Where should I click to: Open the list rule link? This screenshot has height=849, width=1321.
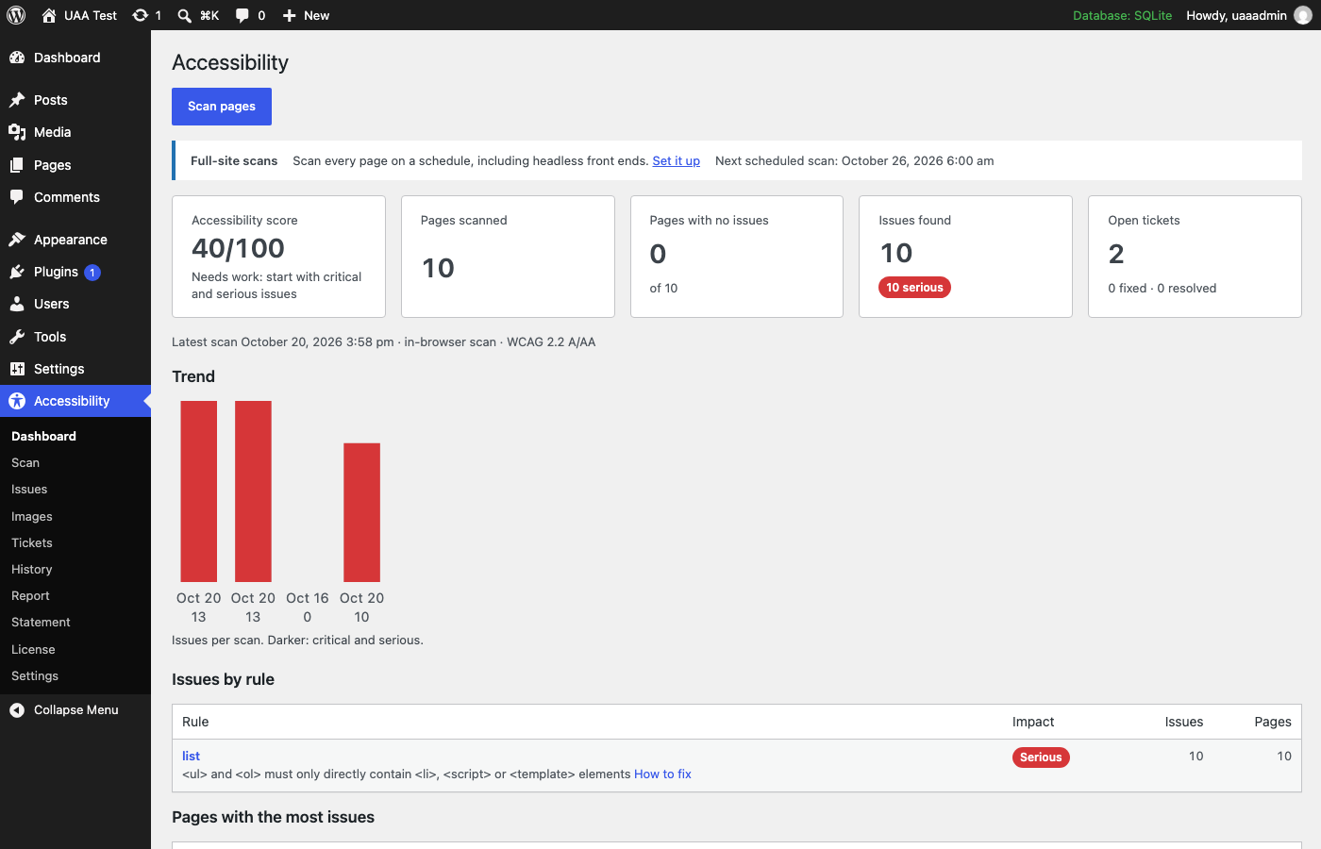(x=191, y=757)
